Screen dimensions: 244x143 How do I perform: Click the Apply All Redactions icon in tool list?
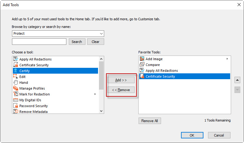point(16,59)
